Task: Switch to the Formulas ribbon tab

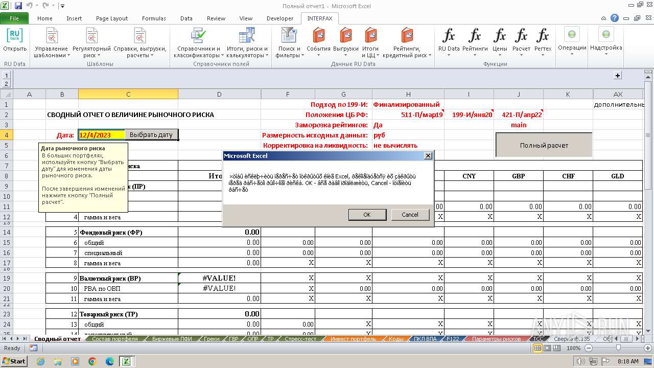Action: [154, 18]
